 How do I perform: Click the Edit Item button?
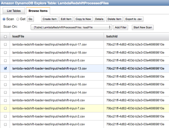pos(66,19)
